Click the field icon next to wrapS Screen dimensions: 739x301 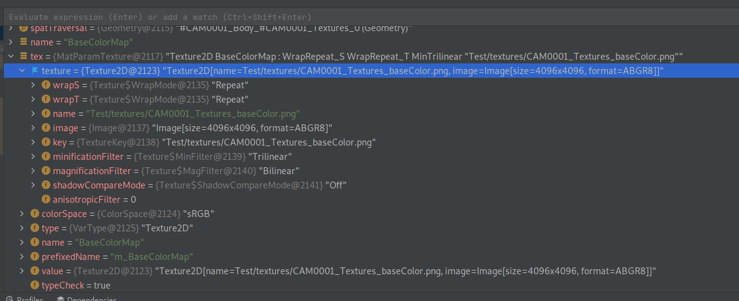[46, 85]
